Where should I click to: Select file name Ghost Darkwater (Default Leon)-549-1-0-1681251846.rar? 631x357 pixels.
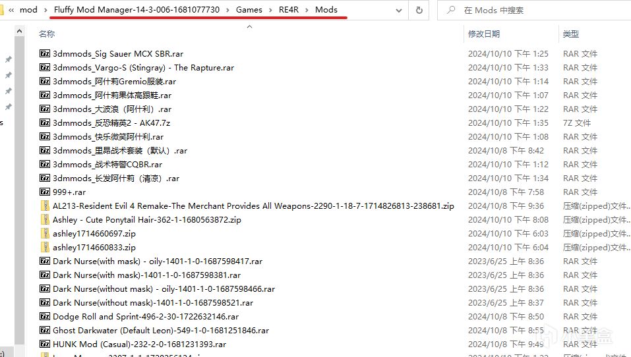161,331
